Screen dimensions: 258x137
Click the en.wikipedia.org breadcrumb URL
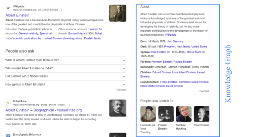click(x=36, y=10)
